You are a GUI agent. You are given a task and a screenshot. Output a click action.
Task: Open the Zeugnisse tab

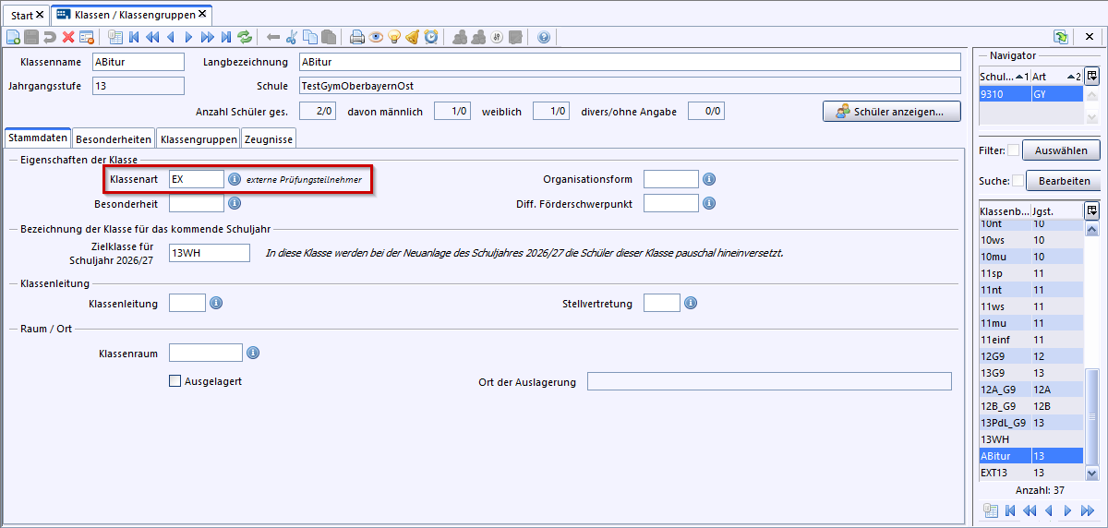point(268,139)
